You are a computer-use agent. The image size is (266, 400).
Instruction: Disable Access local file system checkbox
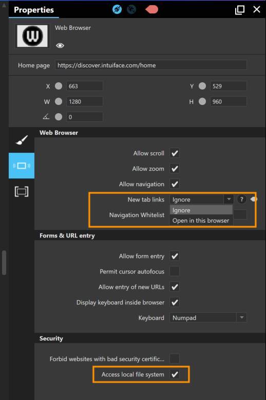point(175,374)
